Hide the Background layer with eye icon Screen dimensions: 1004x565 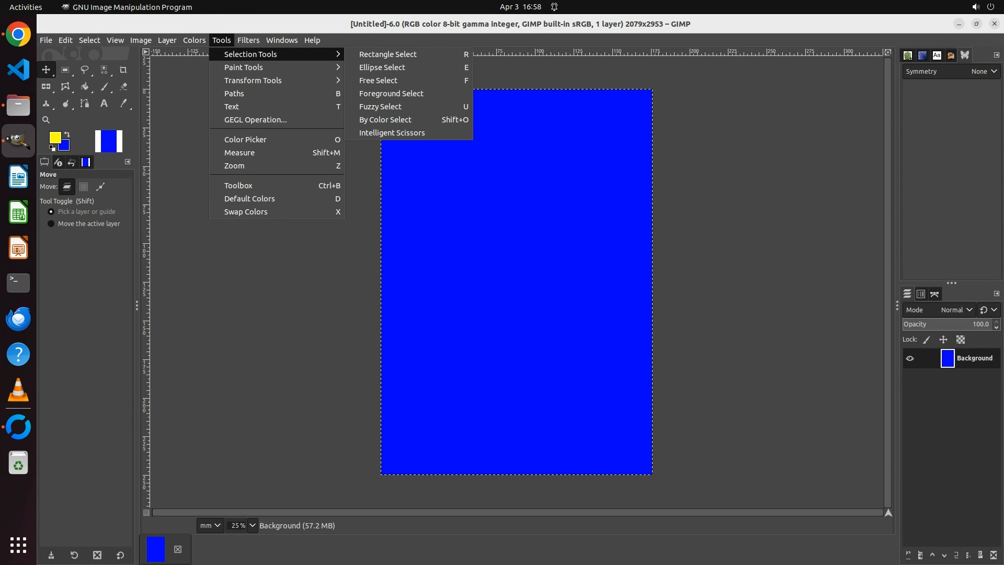(910, 358)
